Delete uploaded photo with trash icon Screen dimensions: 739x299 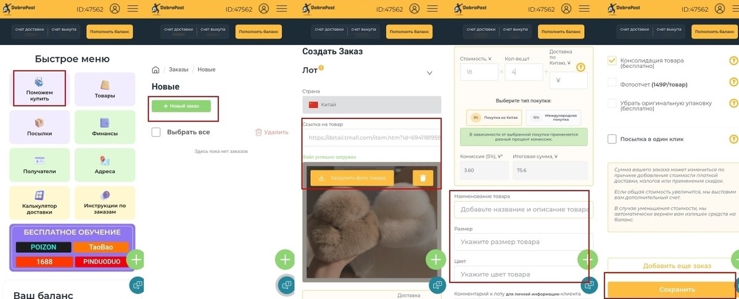click(423, 178)
